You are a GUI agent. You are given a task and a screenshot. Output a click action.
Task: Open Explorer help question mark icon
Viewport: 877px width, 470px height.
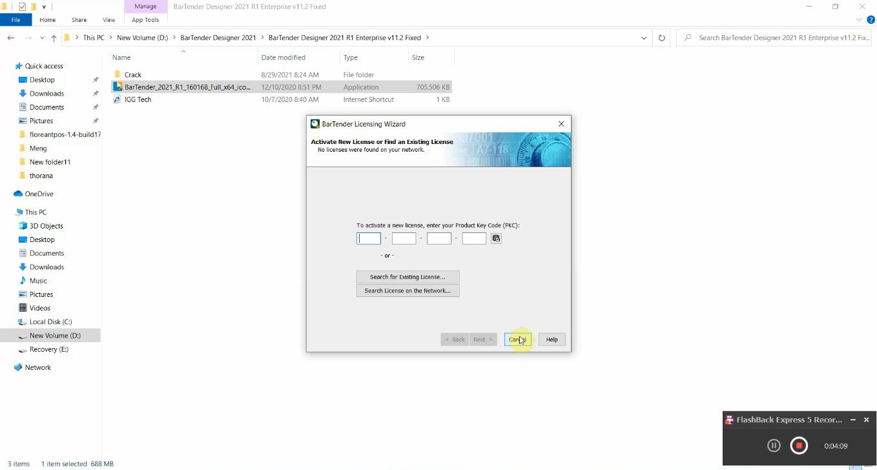coord(871,20)
